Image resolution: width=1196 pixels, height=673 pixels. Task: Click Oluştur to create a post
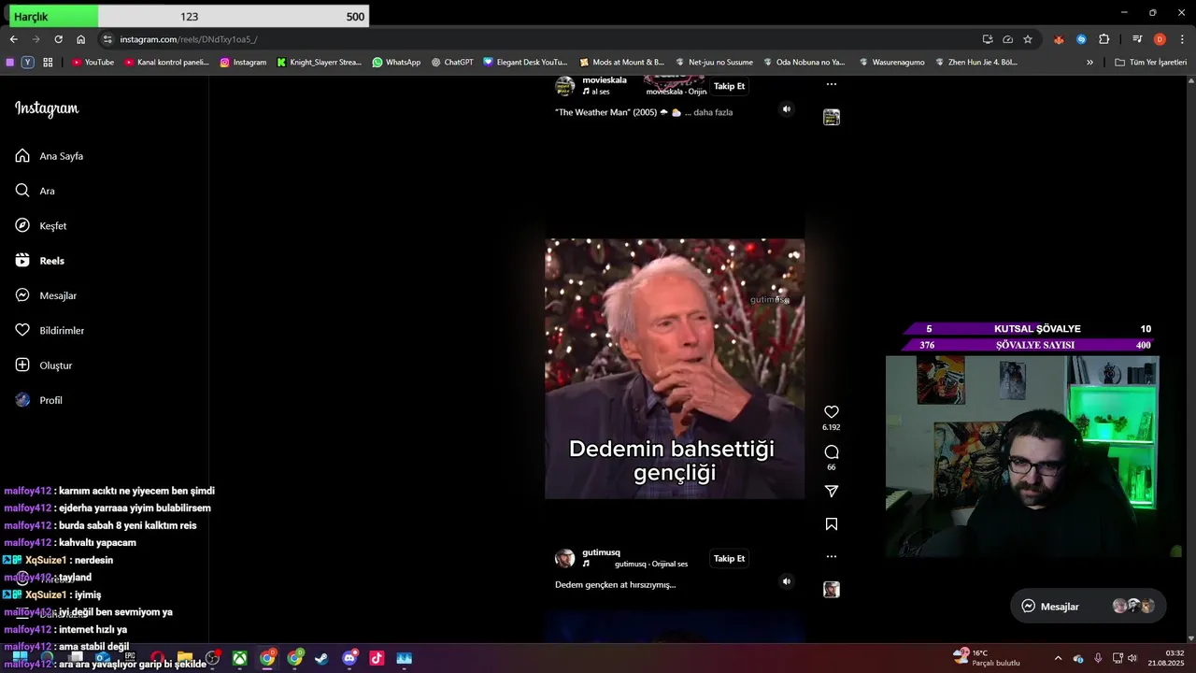point(44,365)
